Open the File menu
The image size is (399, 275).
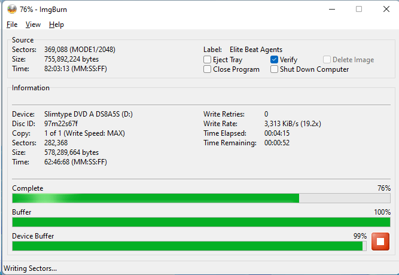[x=12, y=25]
